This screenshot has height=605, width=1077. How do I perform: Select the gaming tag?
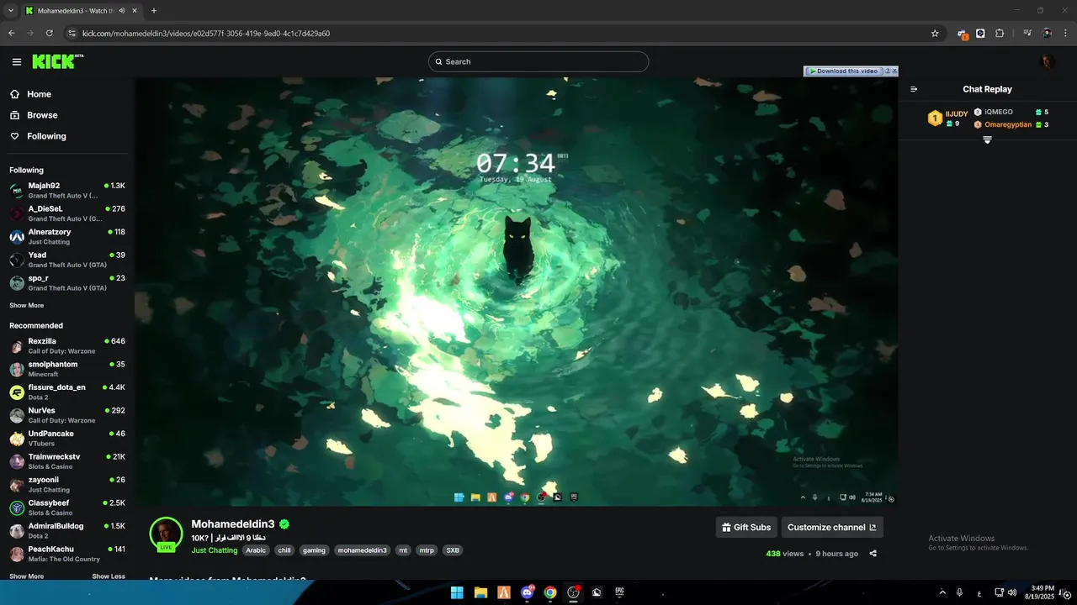[x=314, y=550]
